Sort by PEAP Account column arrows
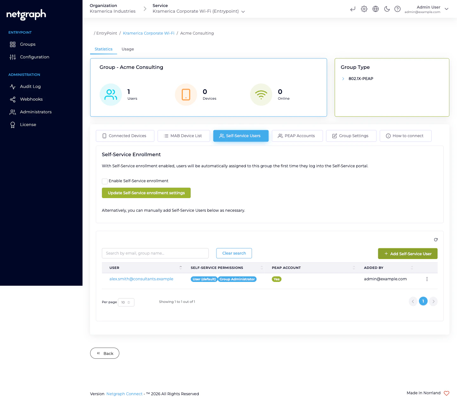Viewport: 457px width, 400px height. tap(354, 268)
